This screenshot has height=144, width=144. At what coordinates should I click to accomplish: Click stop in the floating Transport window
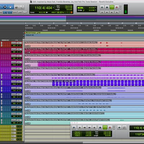pyautogui.click(x=100, y=127)
